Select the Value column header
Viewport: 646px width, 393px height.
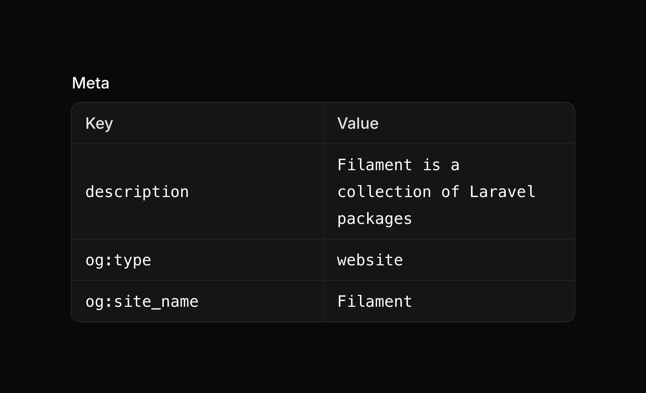pyautogui.click(x=357, y=123)
